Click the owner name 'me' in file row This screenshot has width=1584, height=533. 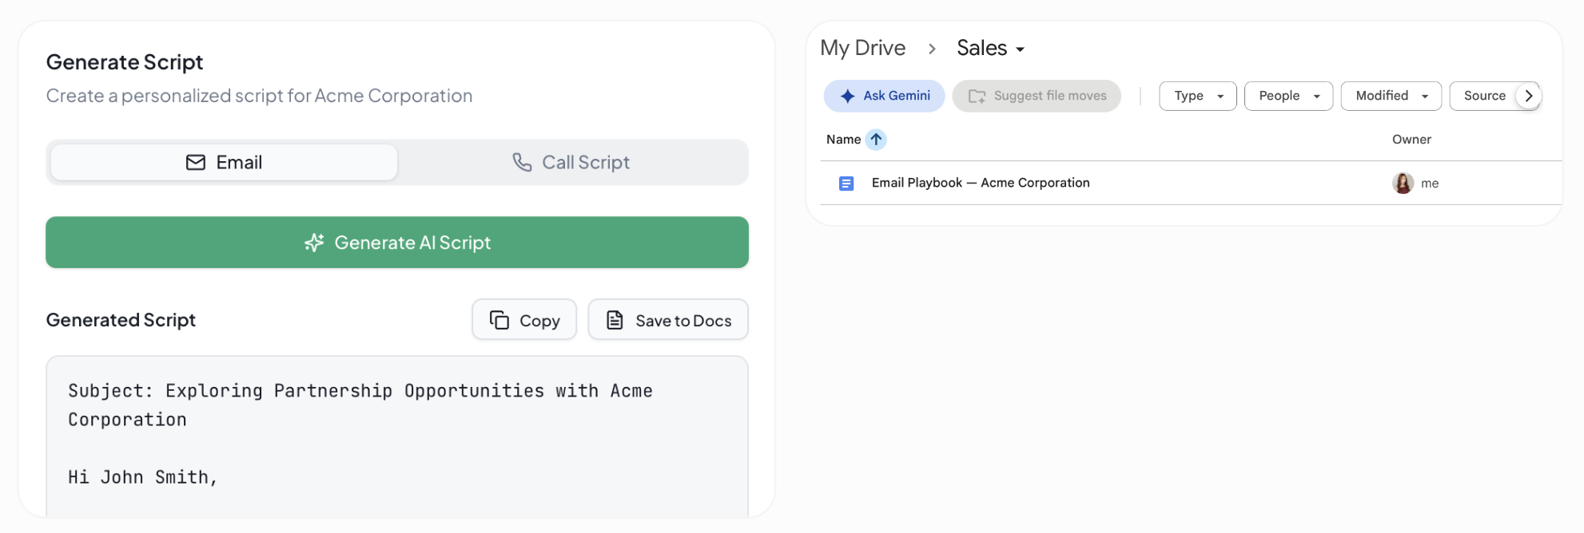[1430, 184]
